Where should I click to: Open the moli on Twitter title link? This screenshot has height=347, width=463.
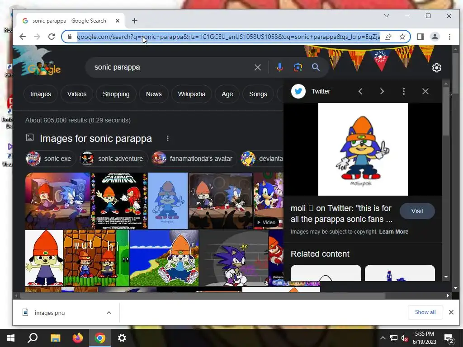point(342,214)
